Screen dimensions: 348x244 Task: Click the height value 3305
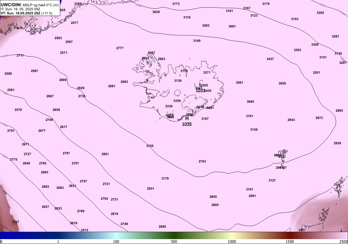(320, 13)
